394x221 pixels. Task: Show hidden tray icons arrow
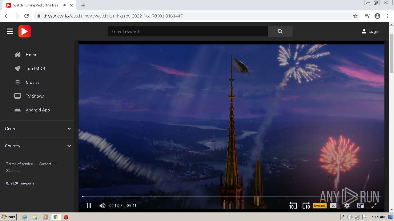(x=343, y=217)
